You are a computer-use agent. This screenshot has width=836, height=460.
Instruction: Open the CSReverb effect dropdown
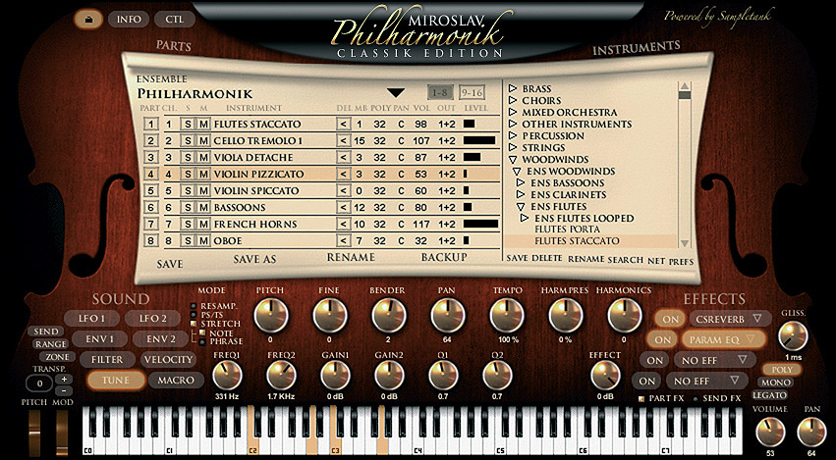(756, 319)
